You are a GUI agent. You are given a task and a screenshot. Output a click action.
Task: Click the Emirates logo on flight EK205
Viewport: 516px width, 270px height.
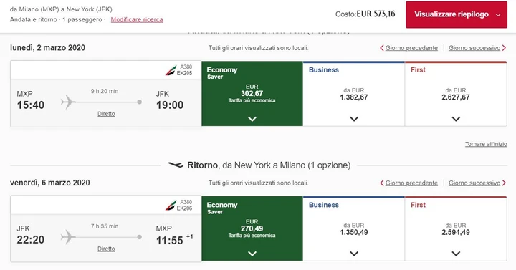coord(171,70)
